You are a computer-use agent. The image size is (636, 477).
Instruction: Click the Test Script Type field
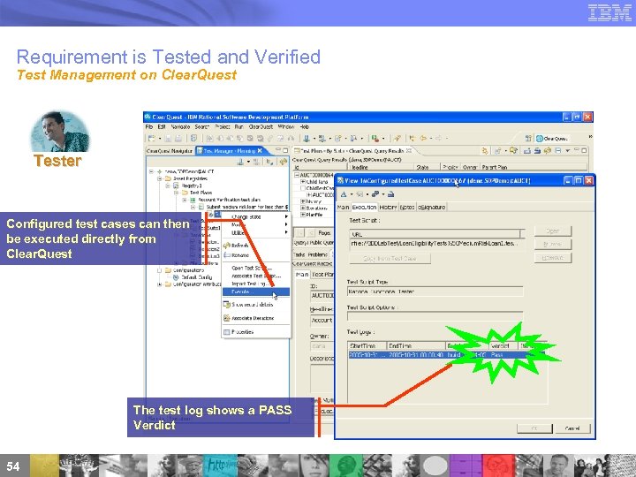click(435, 291)
